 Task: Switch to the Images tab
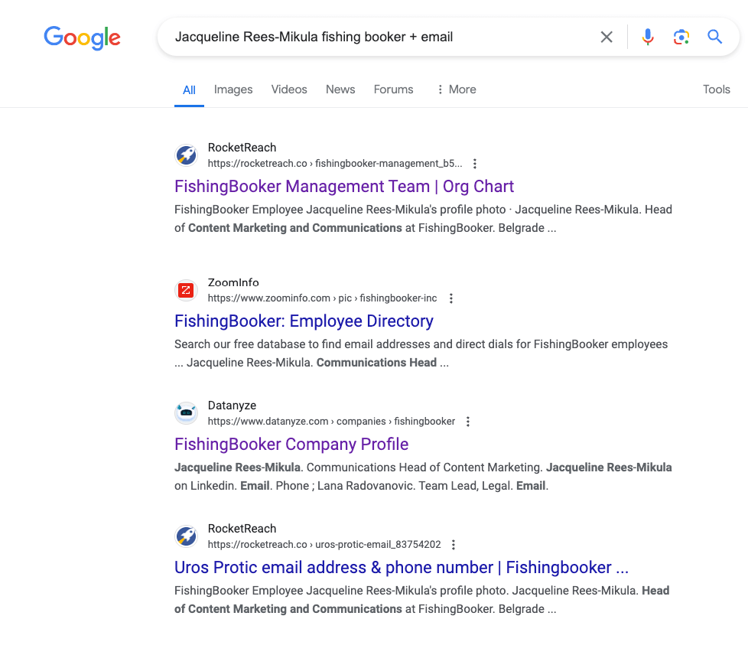[233, 90]
